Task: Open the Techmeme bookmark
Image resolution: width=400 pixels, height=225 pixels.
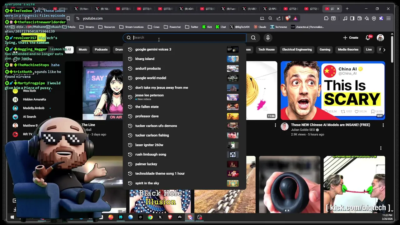Action: pos(278,27)
